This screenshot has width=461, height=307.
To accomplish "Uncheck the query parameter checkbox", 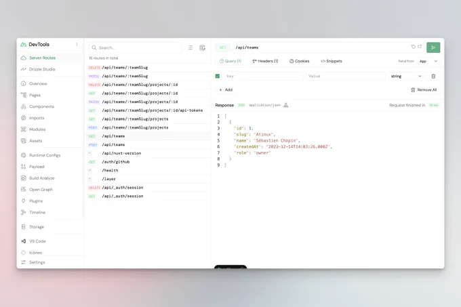I will [x=218, y=77].
